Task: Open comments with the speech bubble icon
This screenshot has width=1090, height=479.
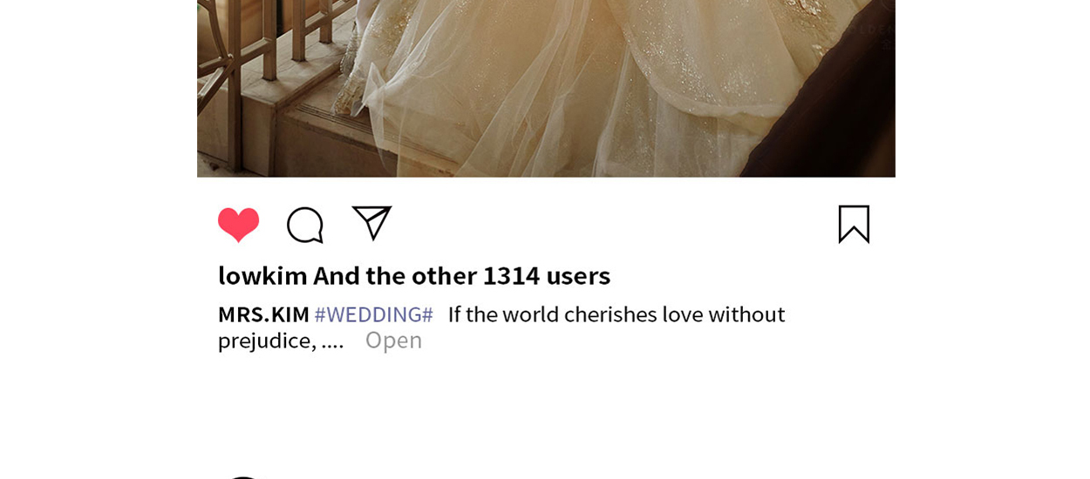Action: coord(305,225)
